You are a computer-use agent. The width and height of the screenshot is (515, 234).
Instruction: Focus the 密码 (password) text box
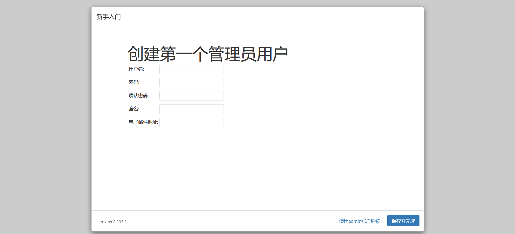[x=191, y=83]
